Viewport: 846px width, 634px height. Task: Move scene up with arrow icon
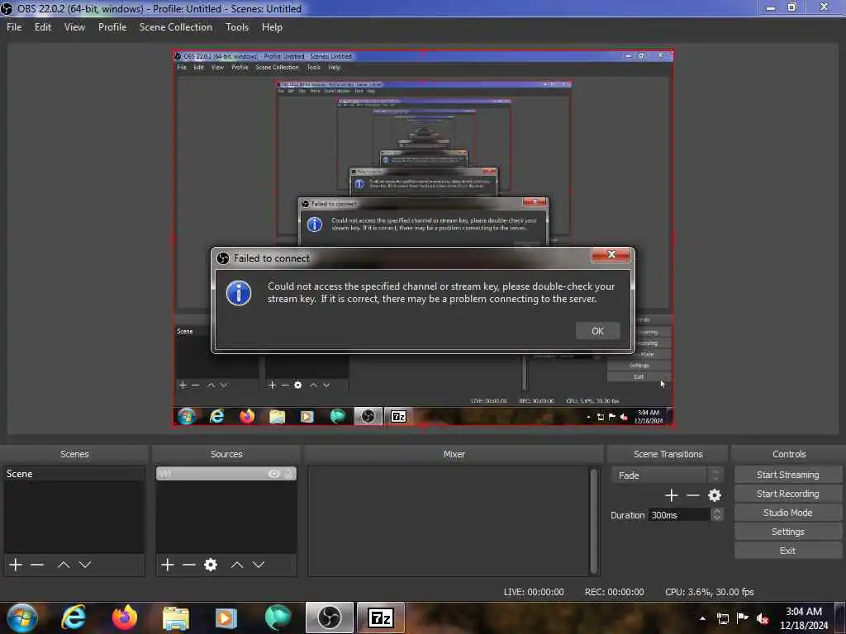point(63,565)
